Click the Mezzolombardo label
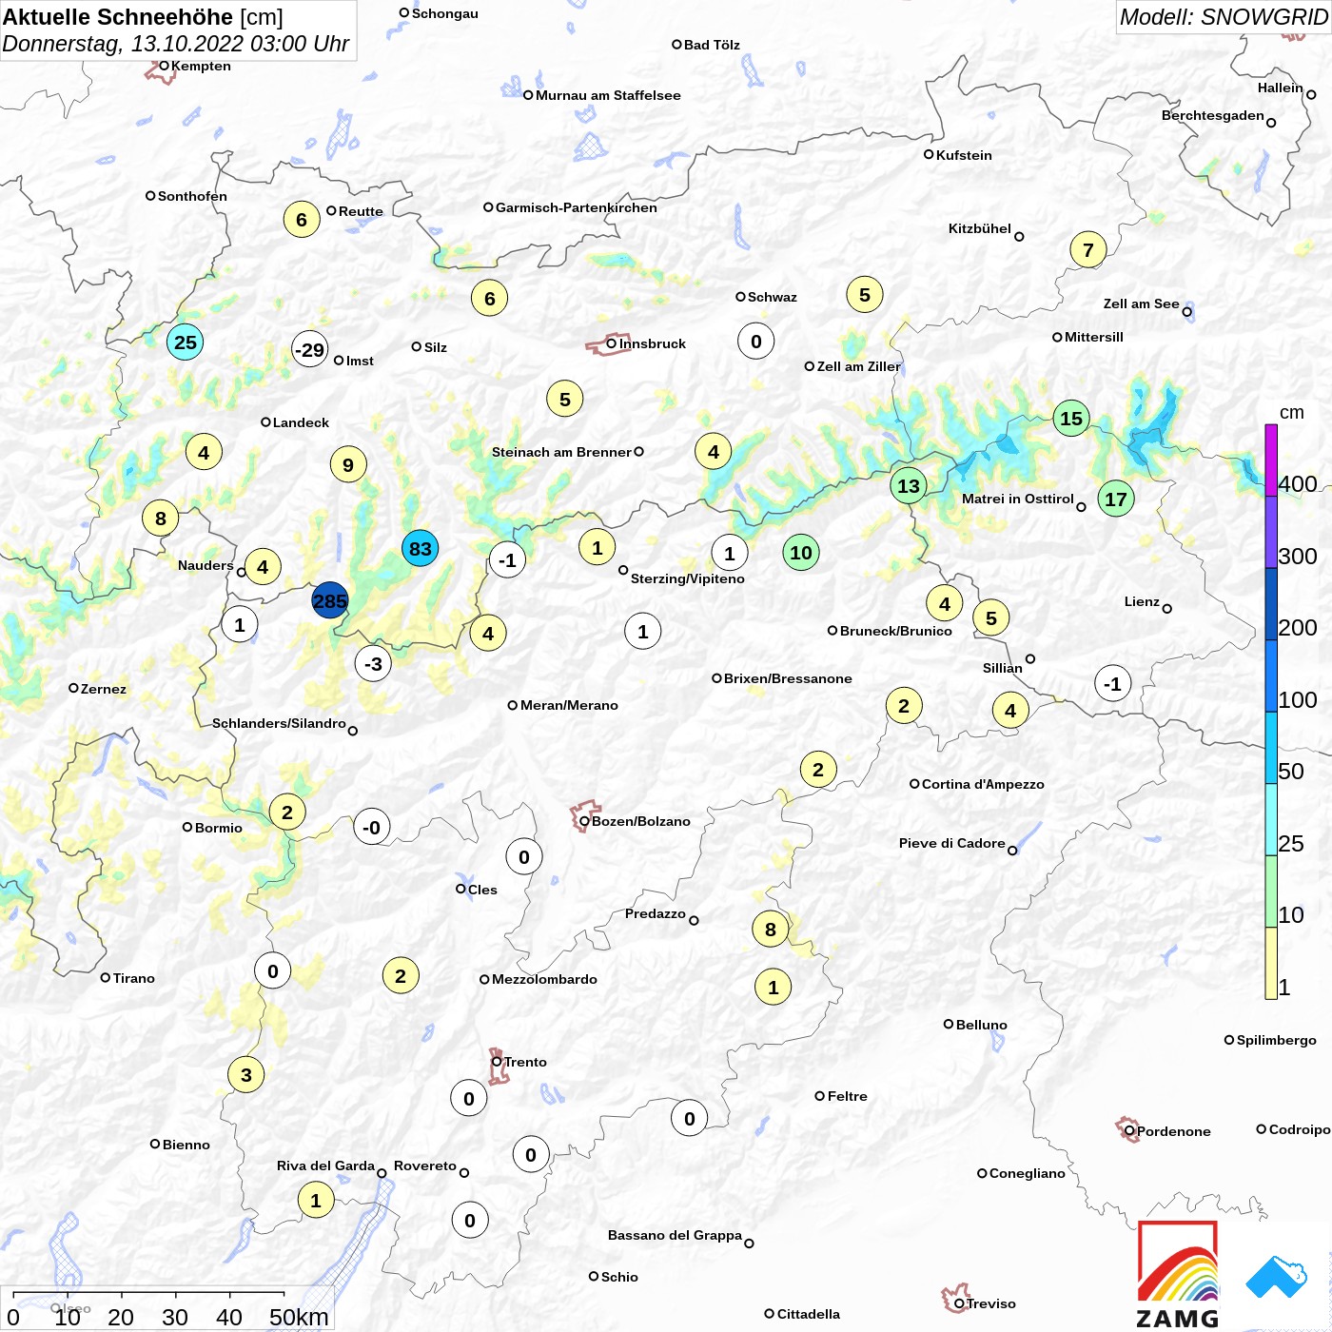1332x1332 pixels. [544, 979]
